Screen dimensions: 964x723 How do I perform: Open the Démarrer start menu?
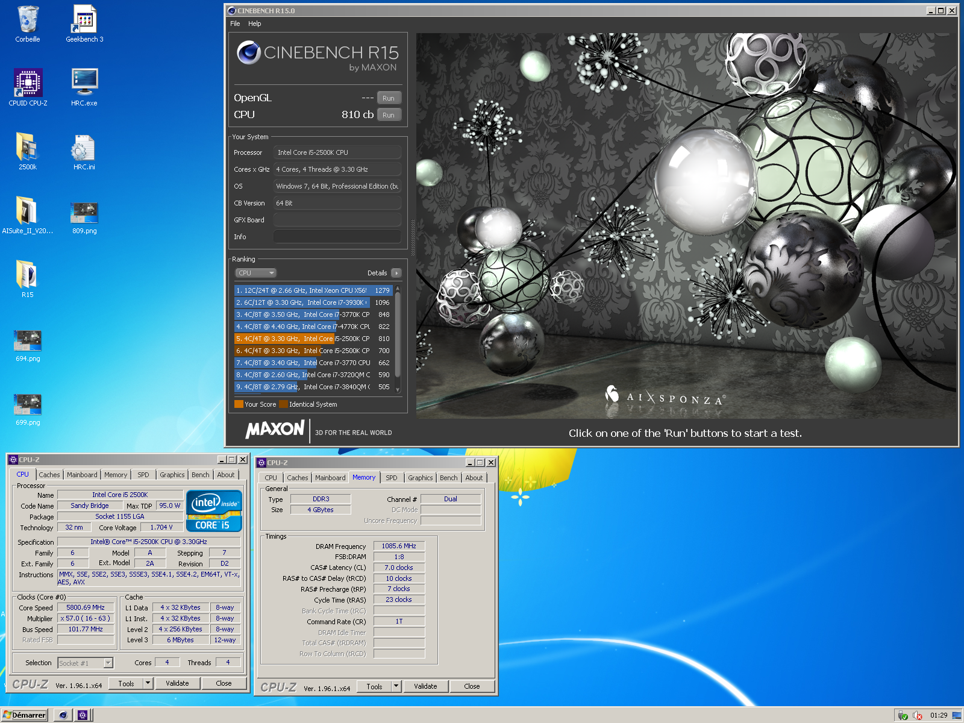click(x=25, y=715)
